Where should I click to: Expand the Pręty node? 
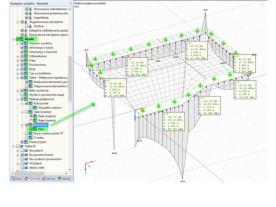tap(17, 61)
